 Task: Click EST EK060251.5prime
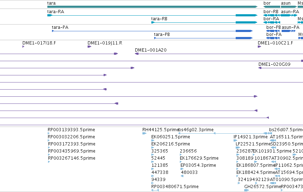(x=171, y=137)
